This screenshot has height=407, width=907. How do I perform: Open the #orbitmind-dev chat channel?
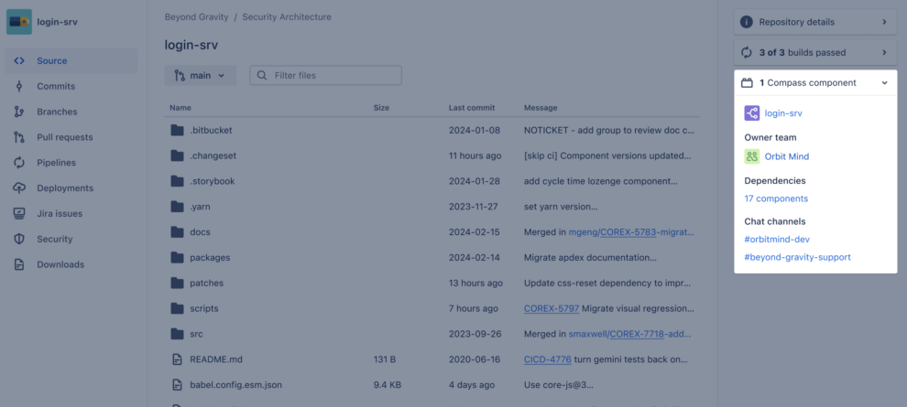pyautogui.click(x=778, y=239)
